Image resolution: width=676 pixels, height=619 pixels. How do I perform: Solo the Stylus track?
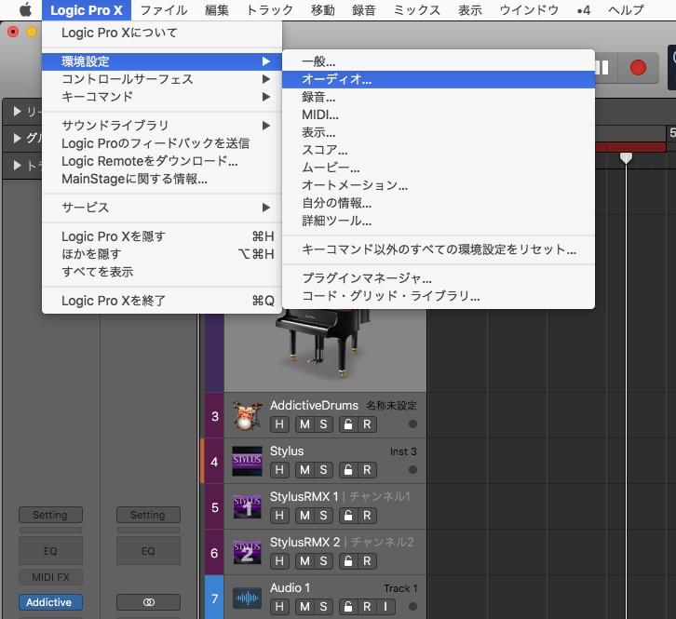pos(323,470)
